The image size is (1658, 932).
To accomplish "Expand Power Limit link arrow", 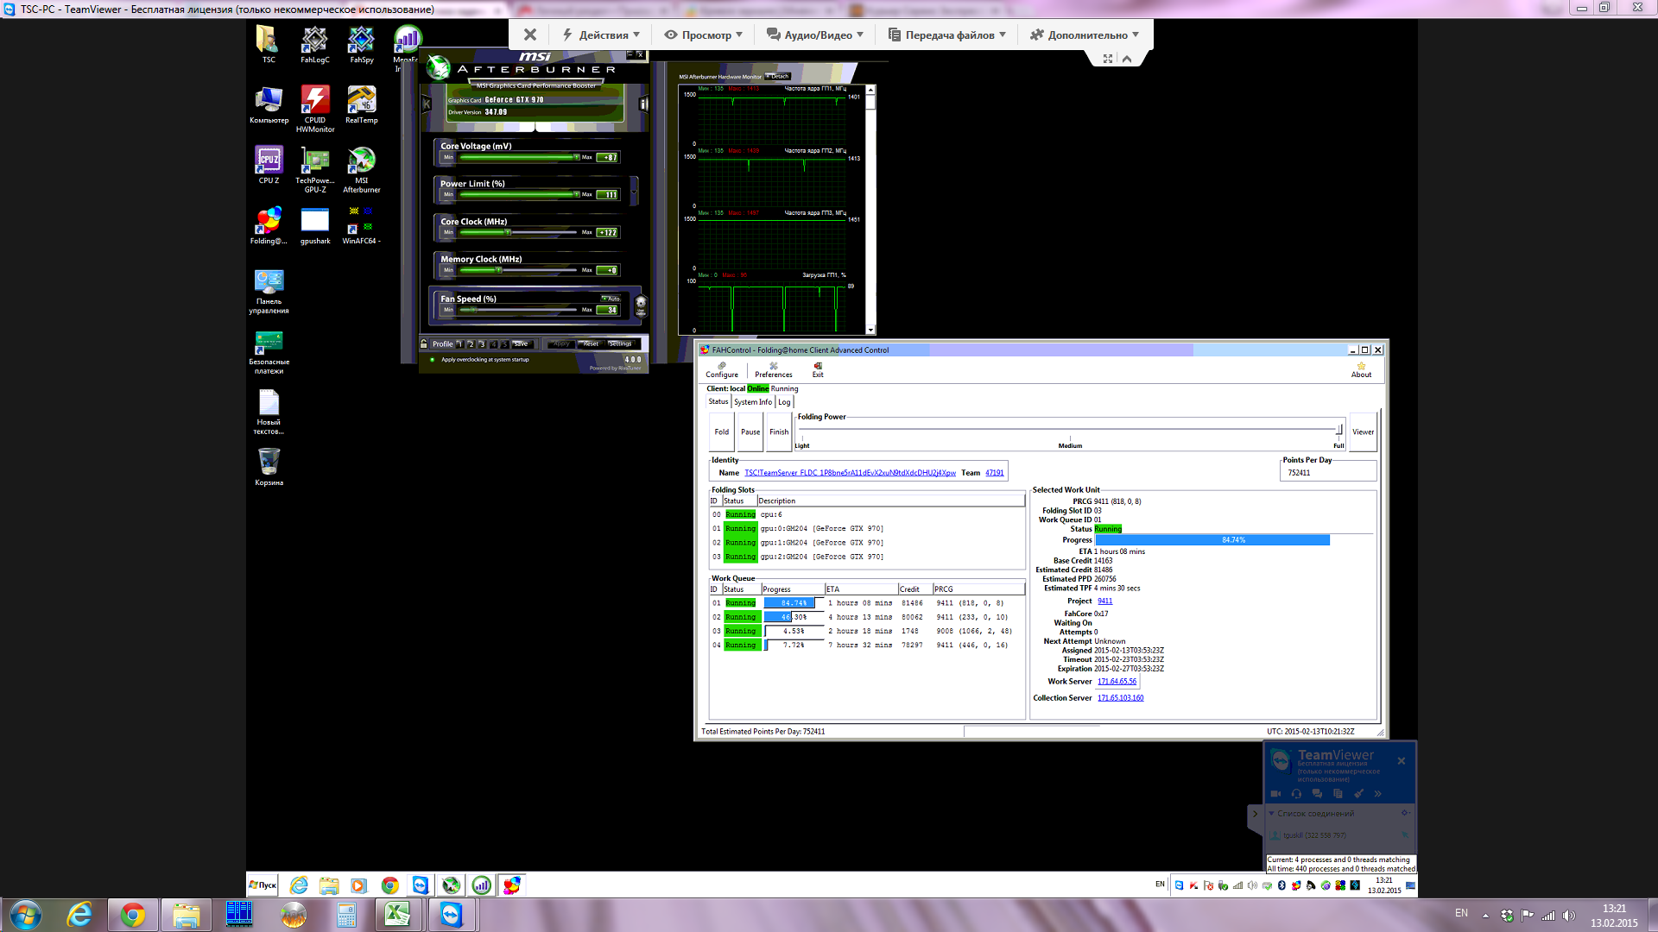I will pyautogui.click(x=634, y=190).
